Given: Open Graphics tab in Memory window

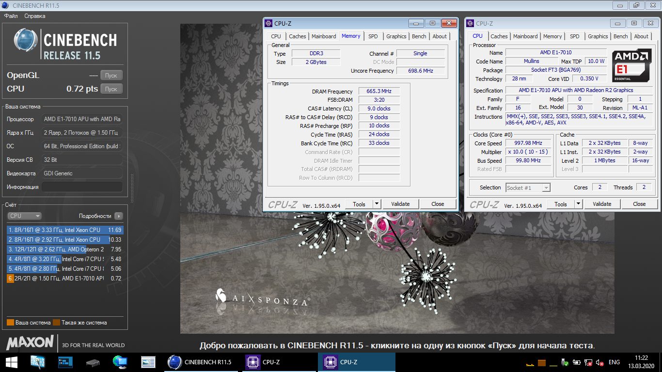Looking at the screenshot, I should coord(396,36).
